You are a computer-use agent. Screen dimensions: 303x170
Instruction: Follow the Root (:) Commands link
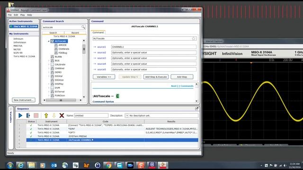[182, 86]
